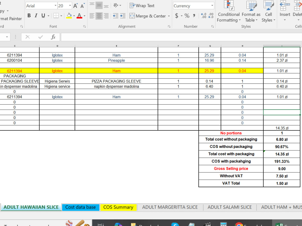Screen dimensions: 302x226
Task: Expand Underline style dropdown arrow
Action: [48, 16]
